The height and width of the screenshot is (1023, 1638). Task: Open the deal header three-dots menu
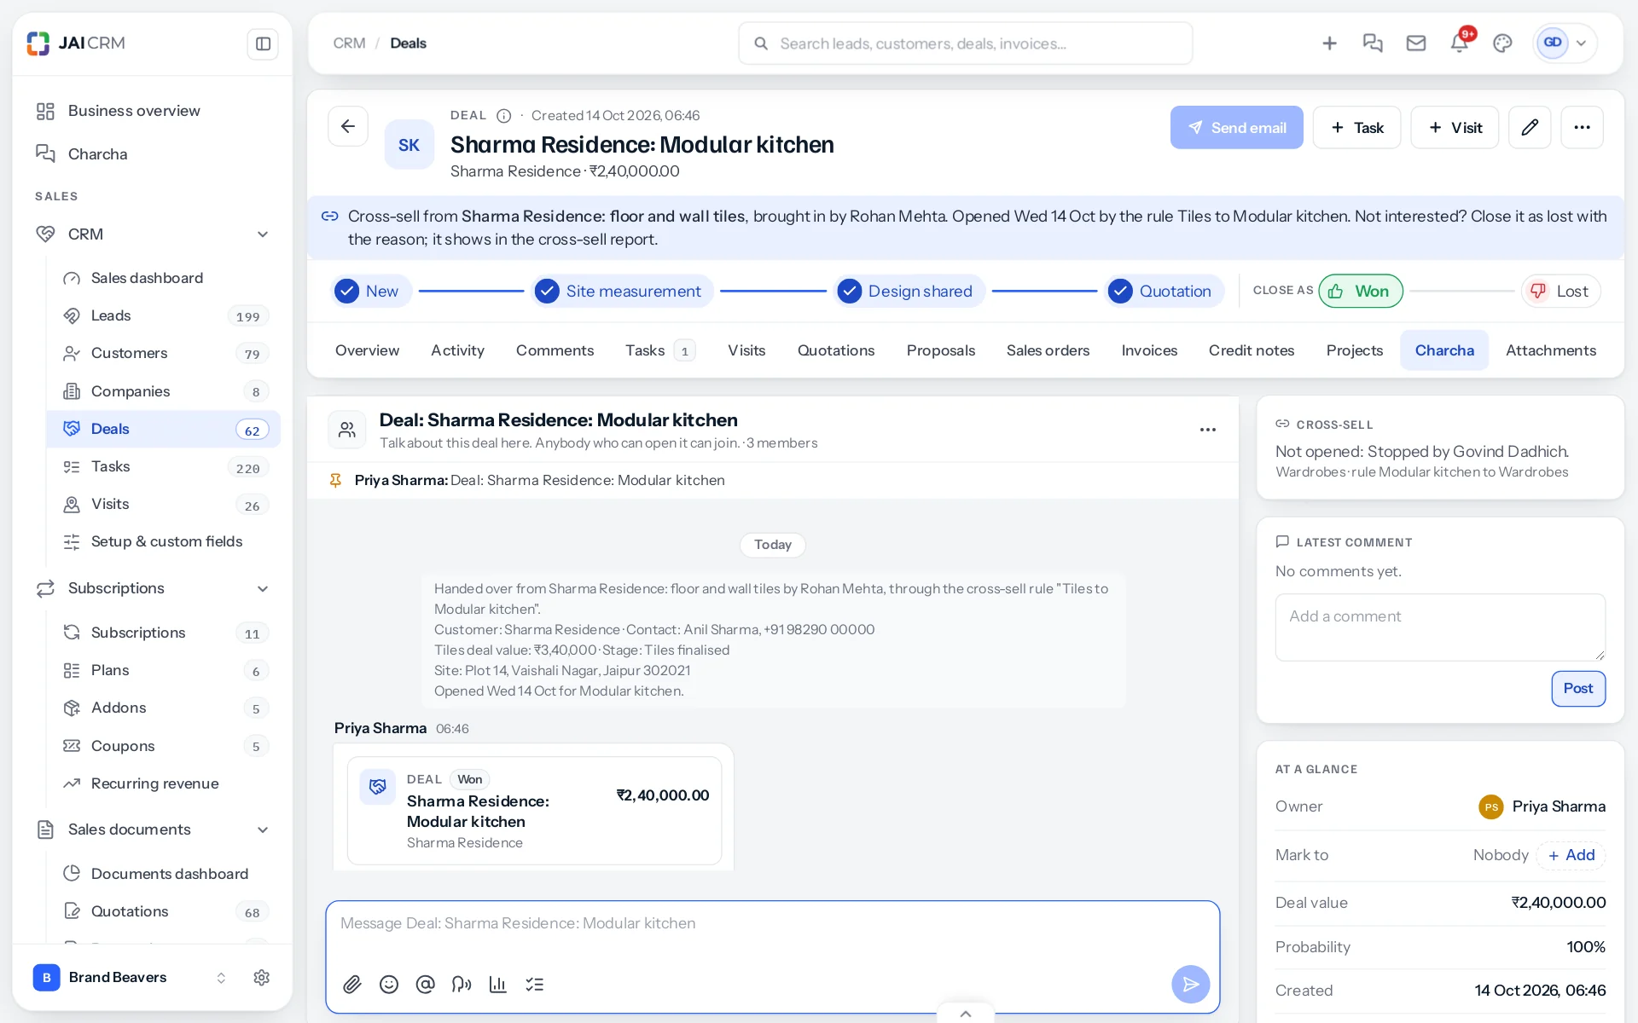tap(1582, 127)
